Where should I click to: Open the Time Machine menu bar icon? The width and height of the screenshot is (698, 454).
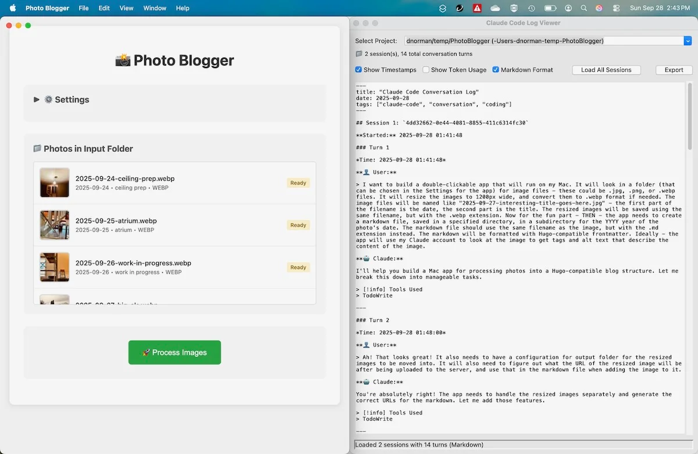(x=532, y=8)
